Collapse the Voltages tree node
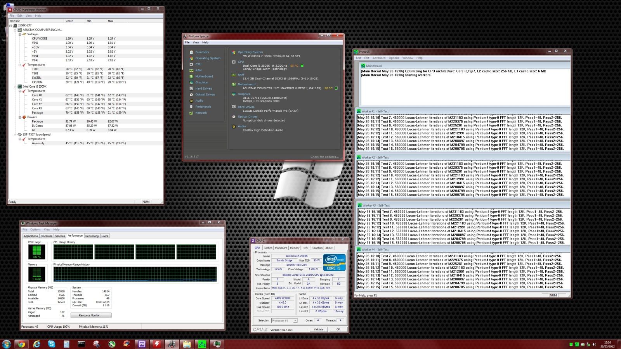Screen dimensions: 621x349 coord(20,34)
